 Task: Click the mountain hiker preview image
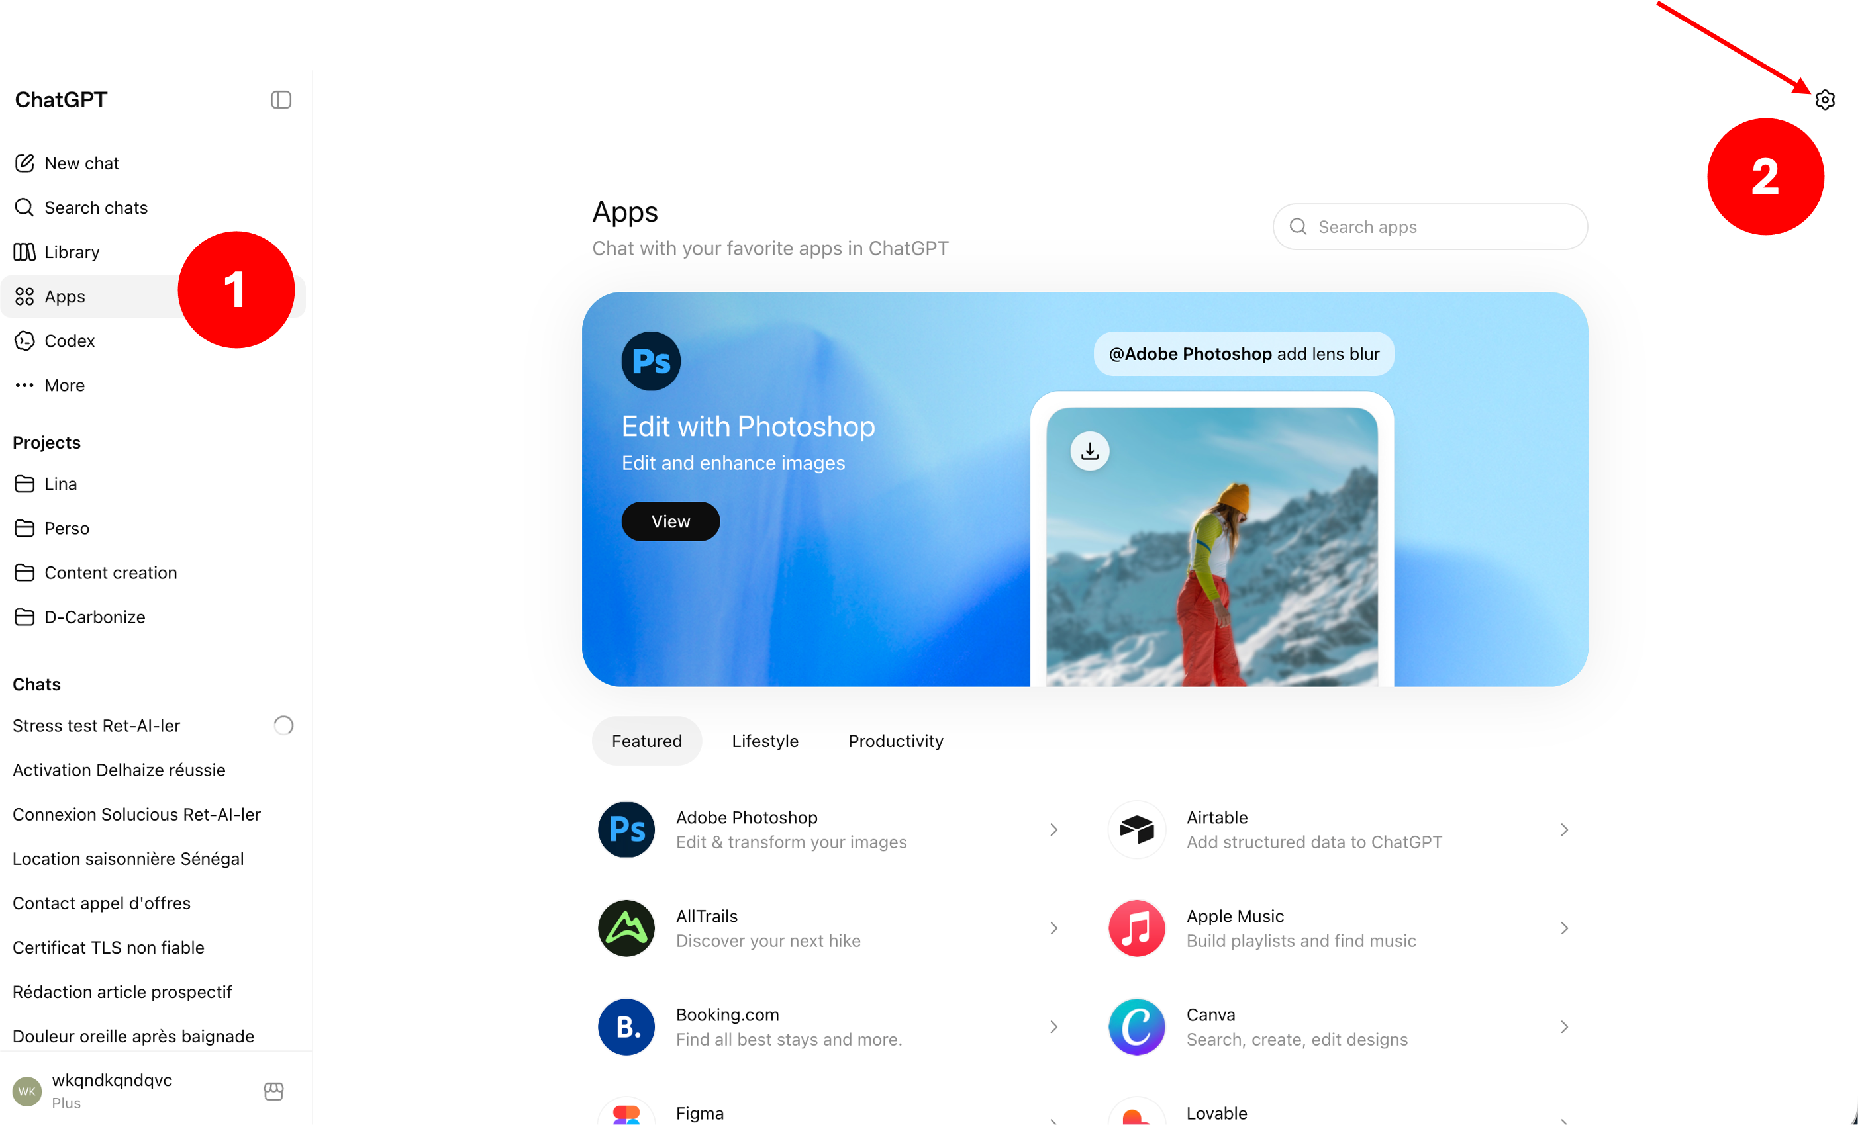(x=1212, y=547)
